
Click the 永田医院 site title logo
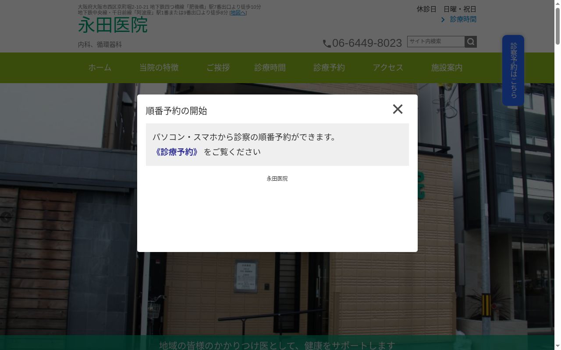[113, 25]
